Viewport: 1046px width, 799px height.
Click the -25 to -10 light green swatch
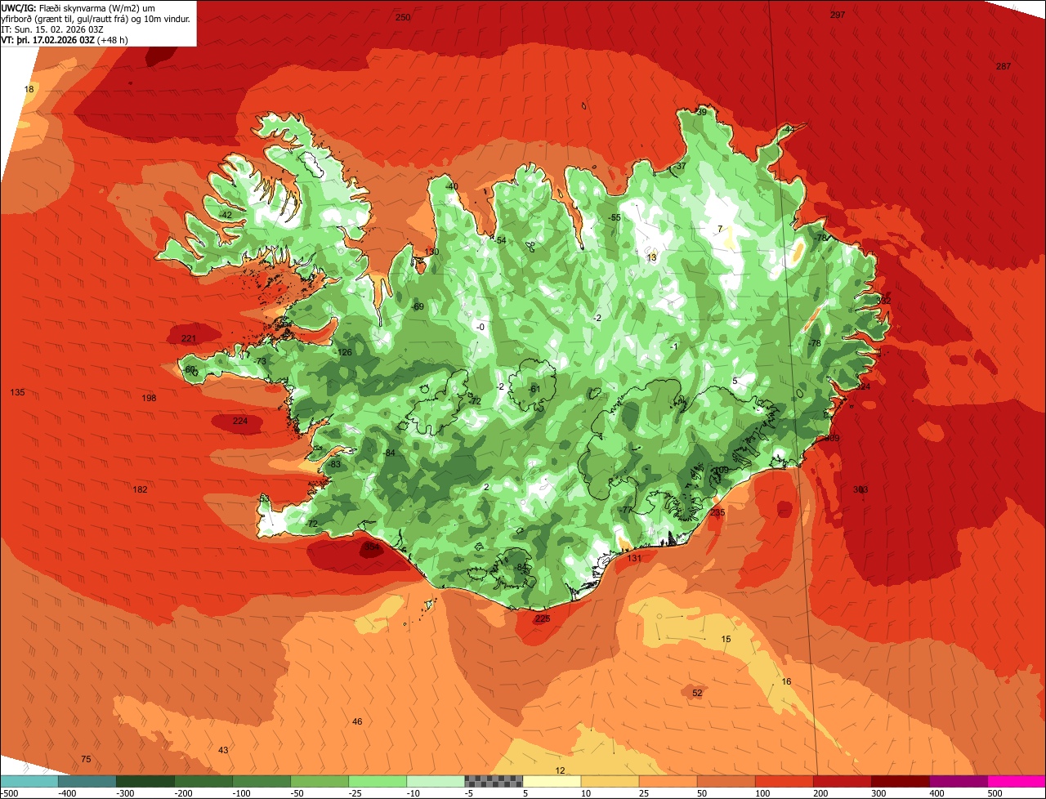tap(378, 781)
